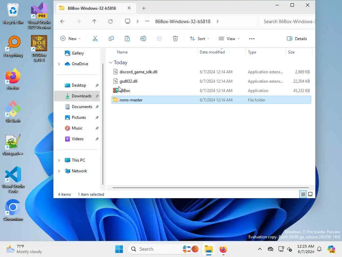Screen dimensions: 342x257
Task: Select the discord_game_sdk.dll file
Action: coord(211,72)
